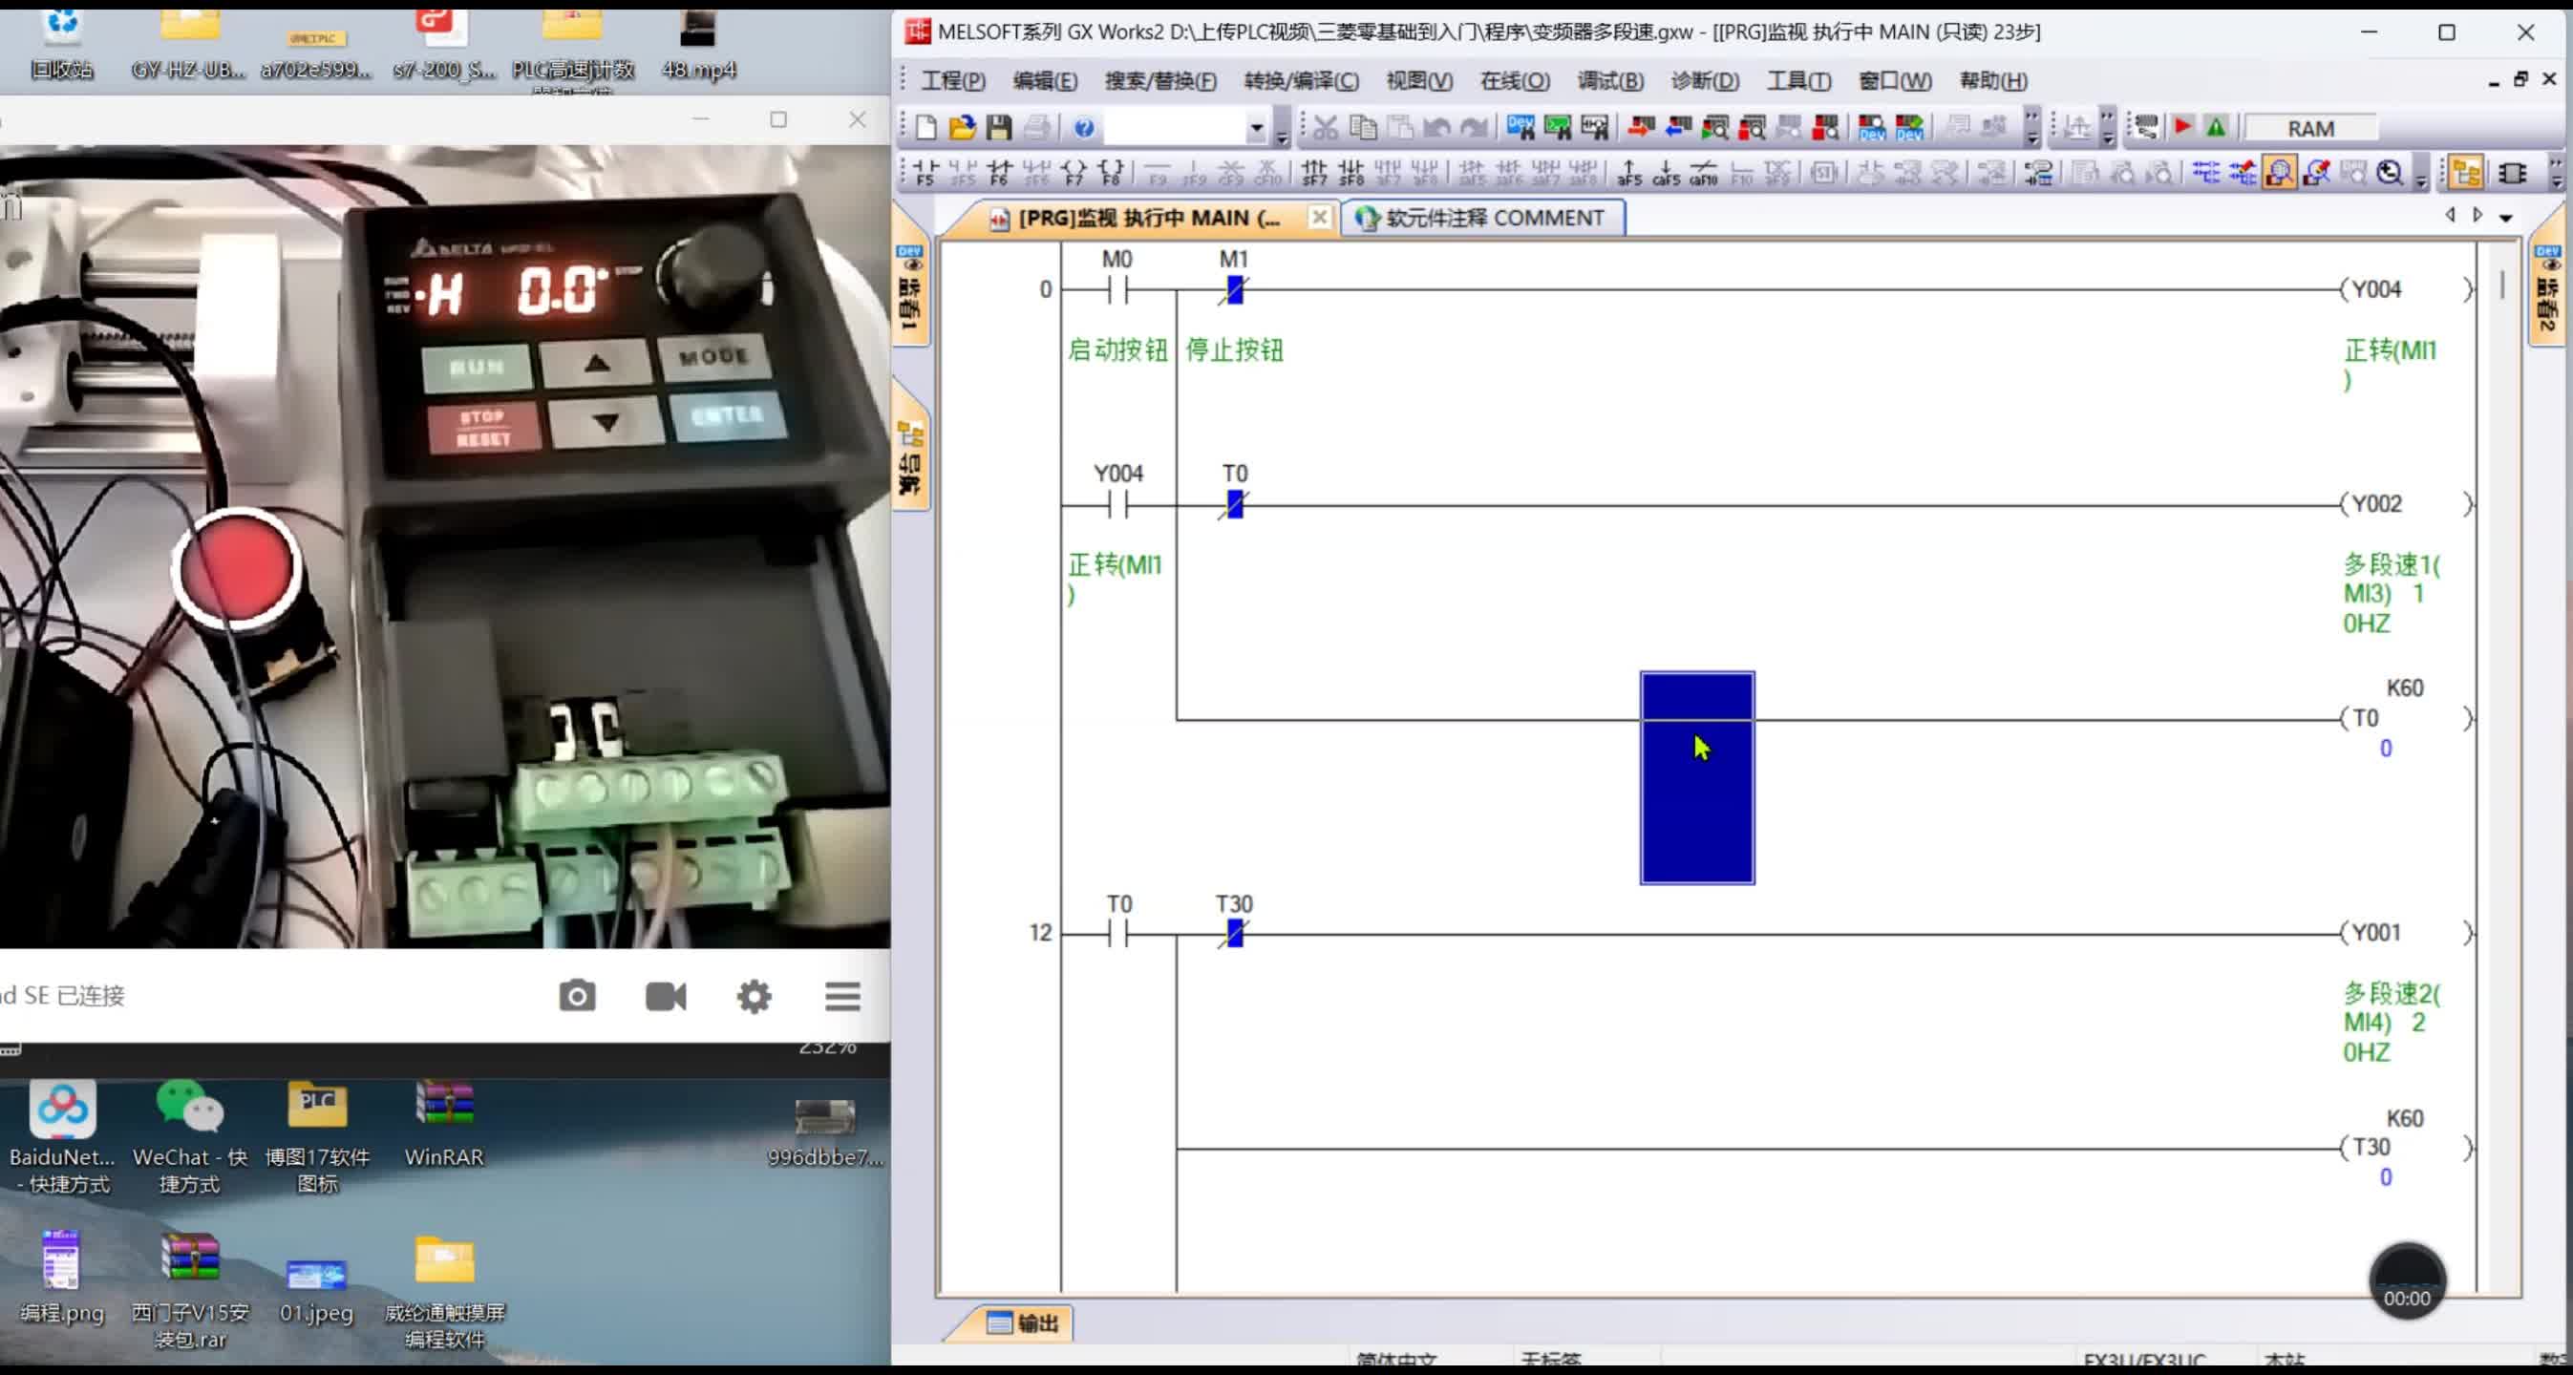Toggle the highlighted monitor mode icon
2573x1375 pixels.
(x=2280, y=174)
